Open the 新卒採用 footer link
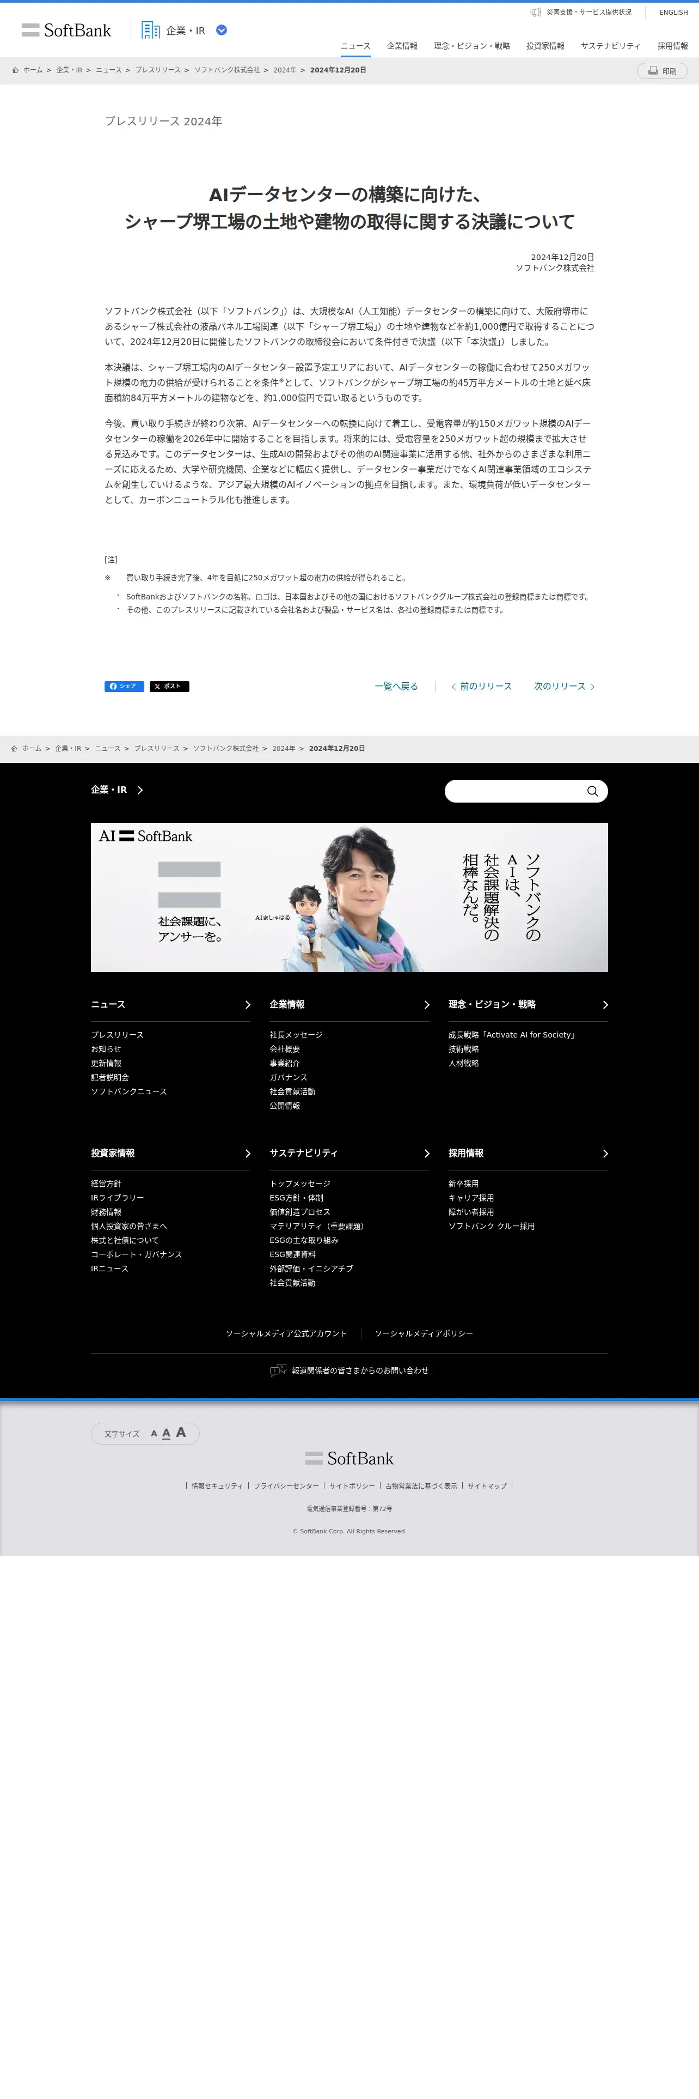Screen dimensions: 699x2099 464,1184
